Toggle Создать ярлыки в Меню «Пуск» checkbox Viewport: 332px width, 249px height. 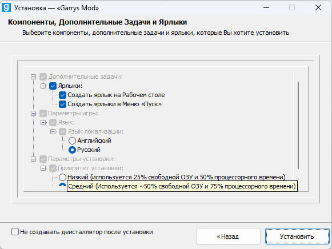(x=62, y=104)
